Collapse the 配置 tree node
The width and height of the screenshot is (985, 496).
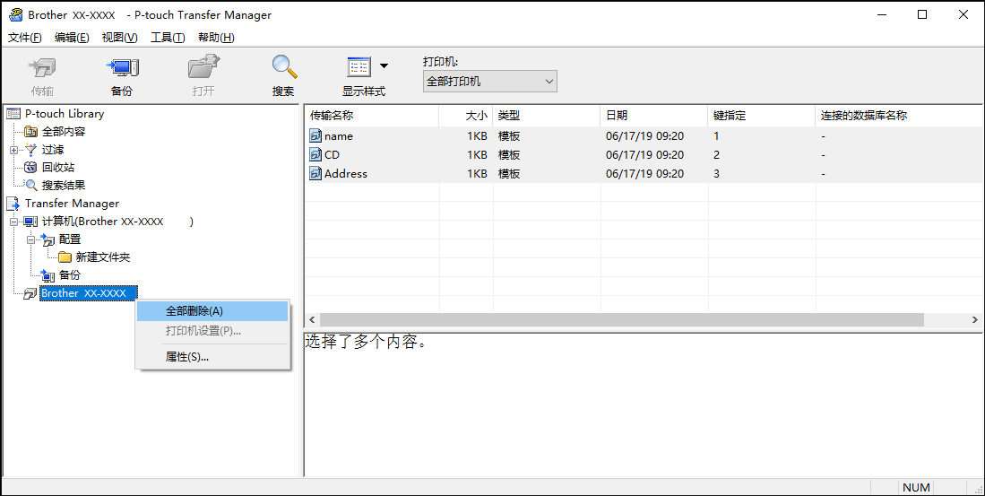[30, 239]
